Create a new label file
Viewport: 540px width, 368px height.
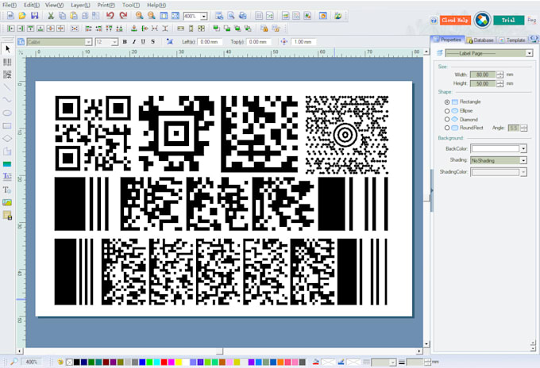pos(10,16)
